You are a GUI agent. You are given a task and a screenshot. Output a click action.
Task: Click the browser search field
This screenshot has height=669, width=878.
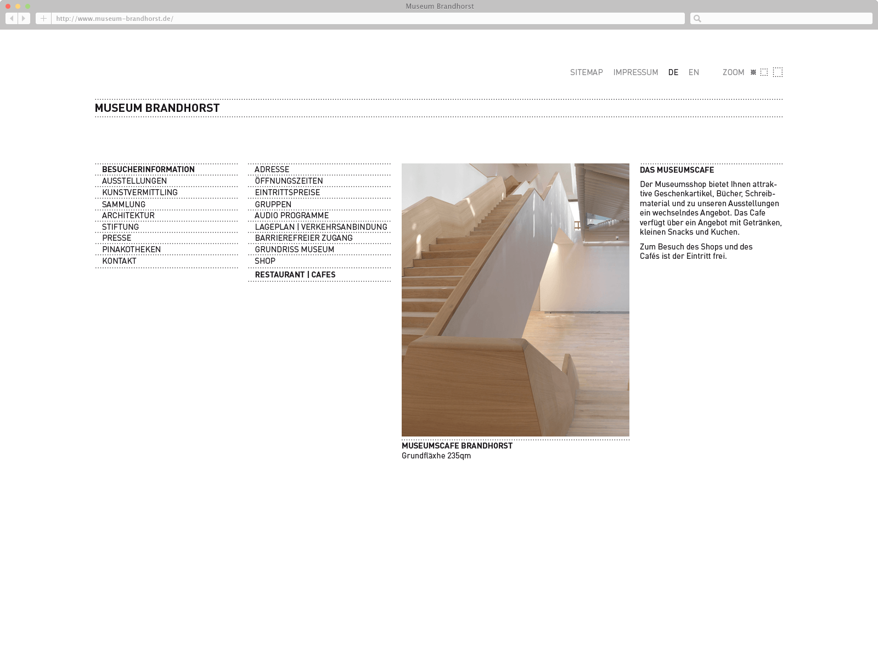tap(781, 19)
